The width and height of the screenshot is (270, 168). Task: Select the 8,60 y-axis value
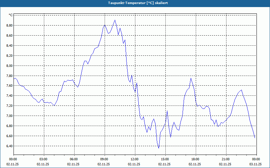[x=9, y=36]
